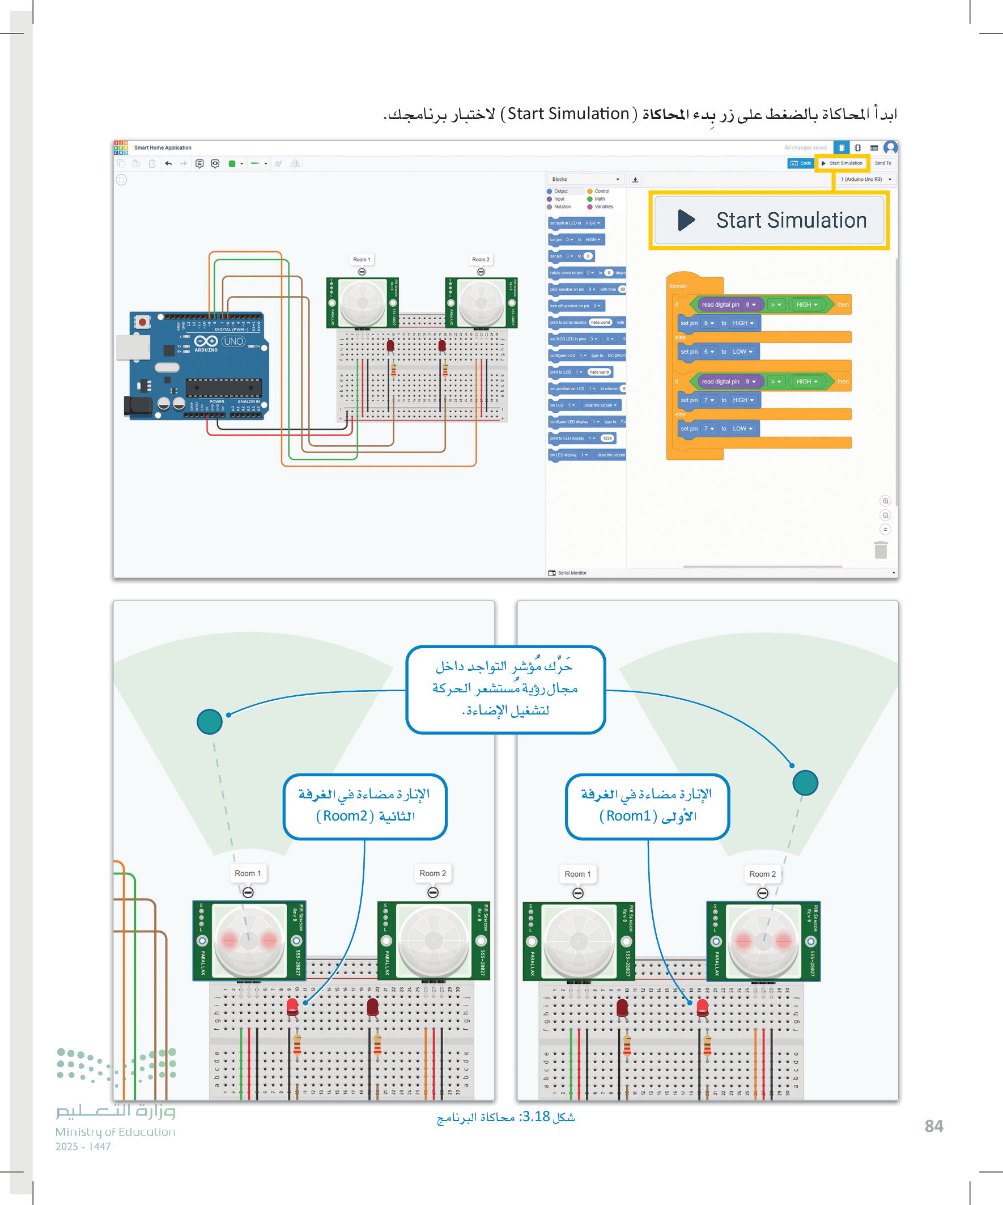1003x1205 pixels.
Task: Select the Output block category
Action: tap(560, 191)
